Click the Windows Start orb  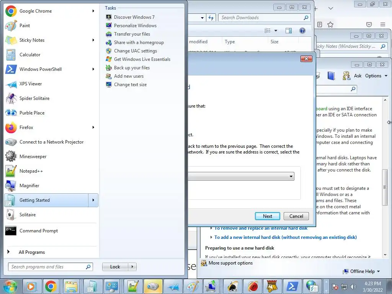(10, 286)
